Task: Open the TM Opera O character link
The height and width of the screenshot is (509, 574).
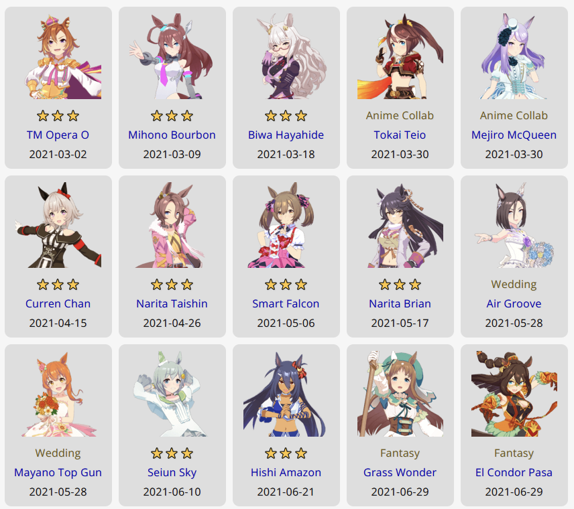Action: pyautogui.click(x=58, y=135)
